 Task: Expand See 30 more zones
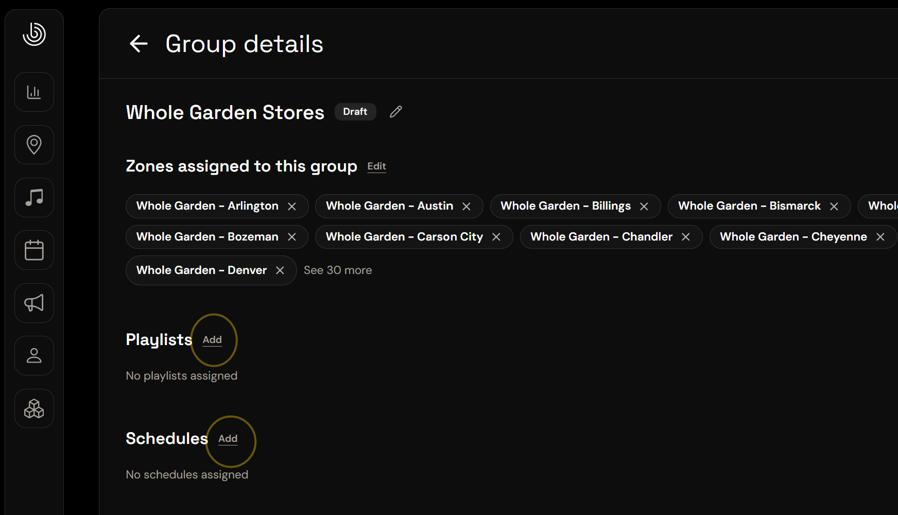pyautogui.click(x=338, y=270)
